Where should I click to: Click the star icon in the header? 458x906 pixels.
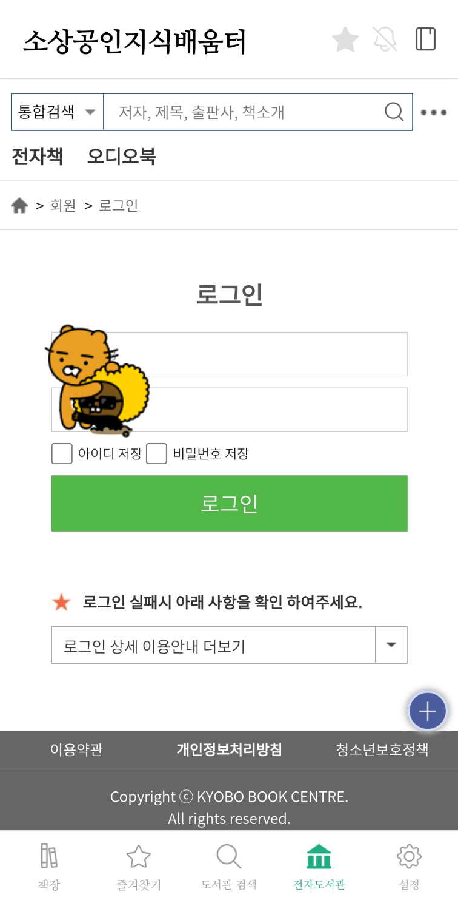345,39
